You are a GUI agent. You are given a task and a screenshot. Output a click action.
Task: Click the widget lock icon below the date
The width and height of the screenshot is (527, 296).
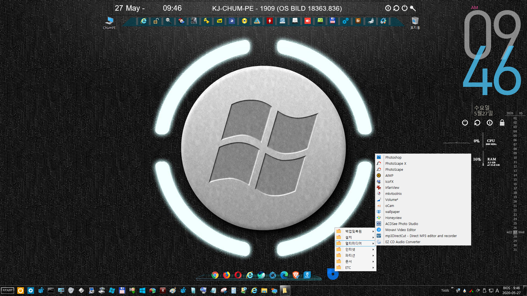pos(502,123)
